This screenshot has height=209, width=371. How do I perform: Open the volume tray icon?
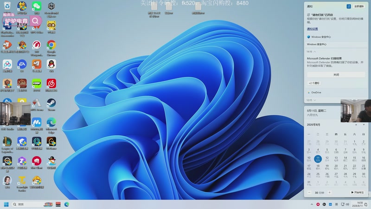point(347,204)
